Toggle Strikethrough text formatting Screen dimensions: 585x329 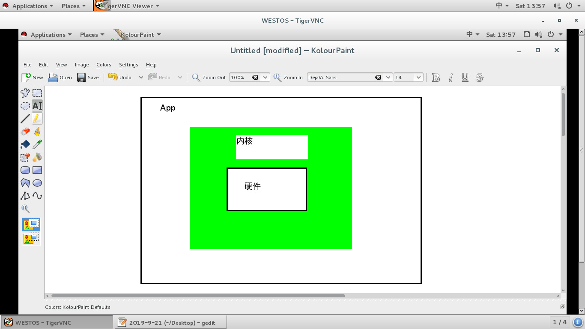point(480,78)
